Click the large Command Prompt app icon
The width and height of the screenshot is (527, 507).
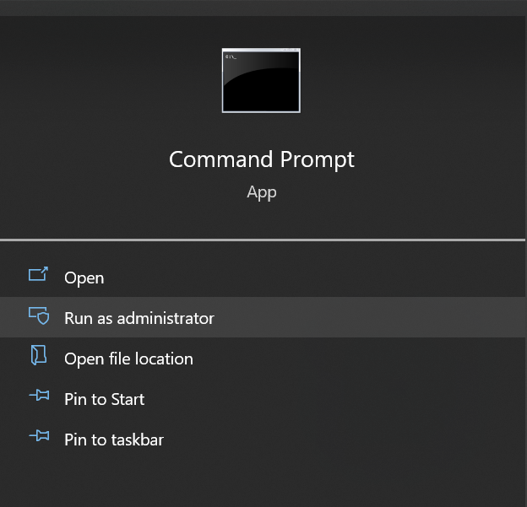(x=261, y=81)
